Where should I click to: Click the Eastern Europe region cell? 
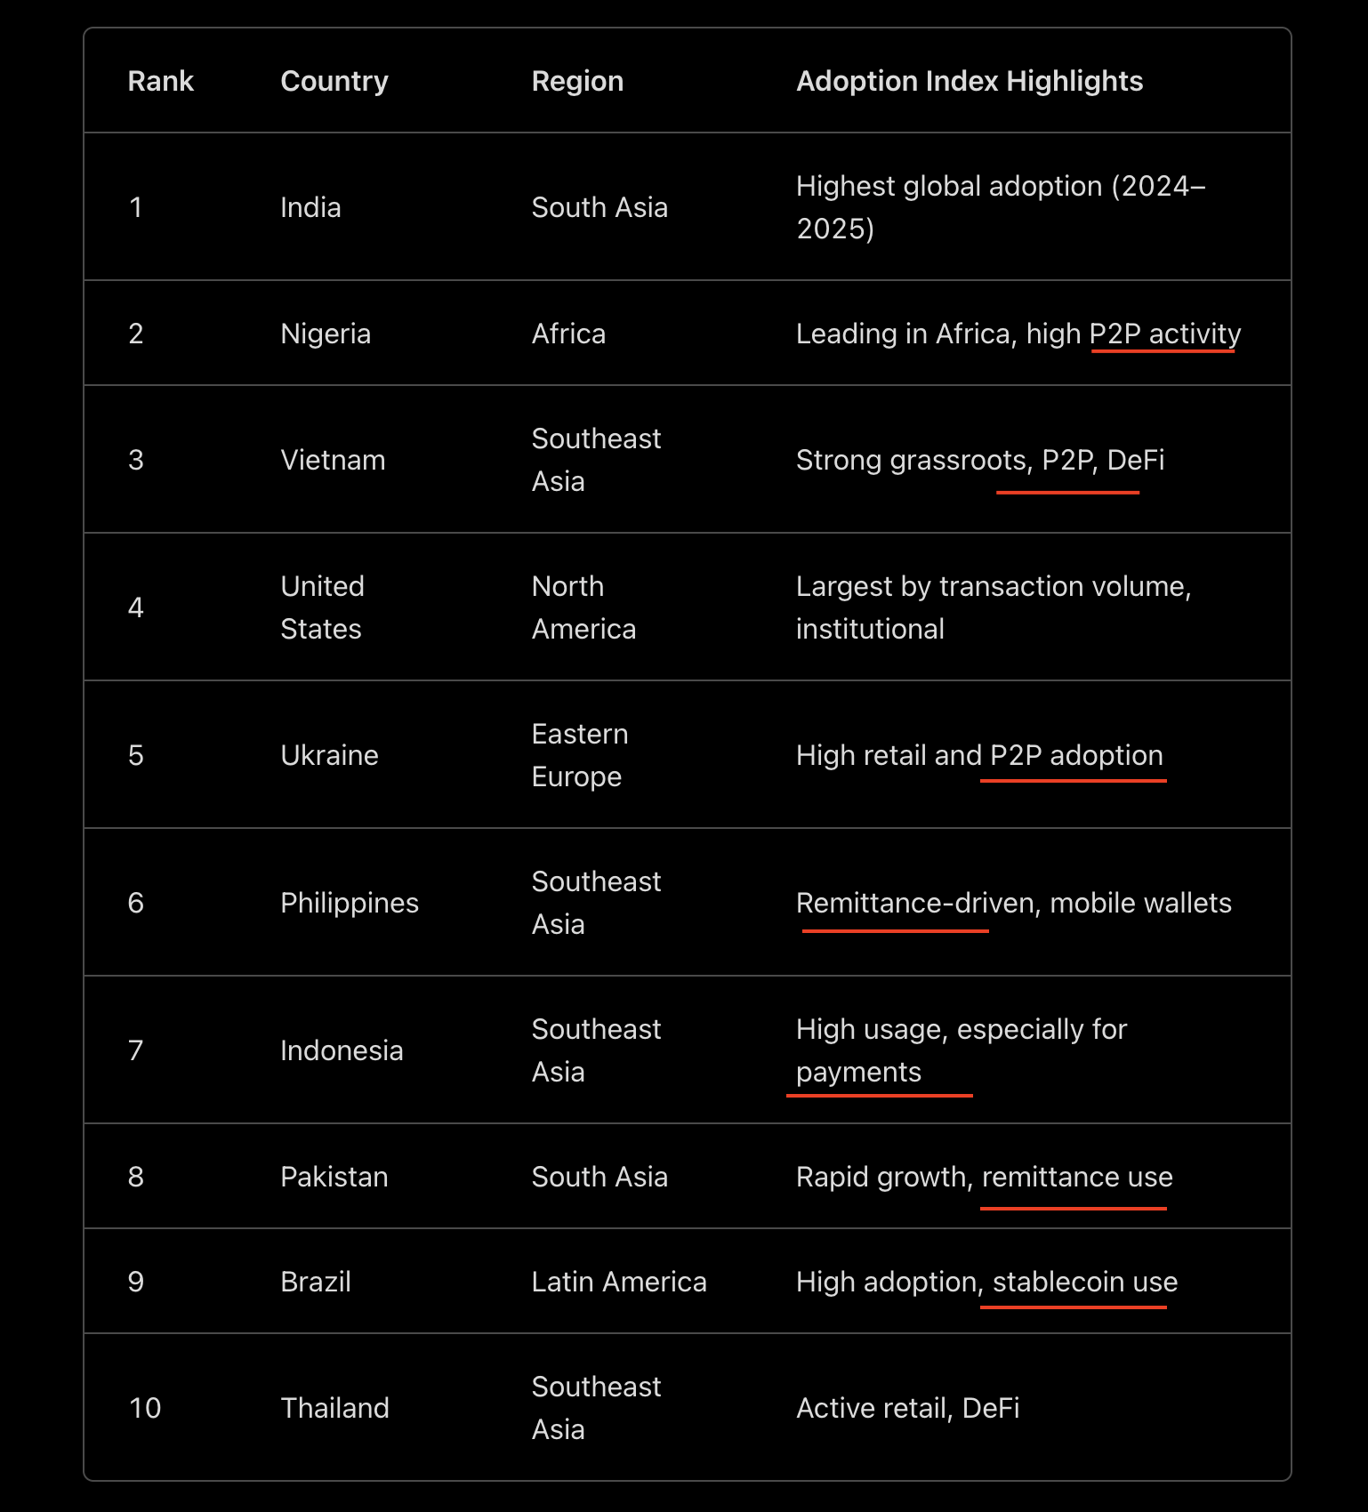pos(579,755)
